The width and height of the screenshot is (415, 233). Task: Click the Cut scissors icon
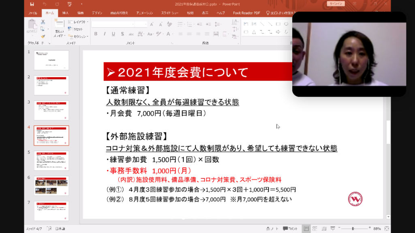point(43,21)
